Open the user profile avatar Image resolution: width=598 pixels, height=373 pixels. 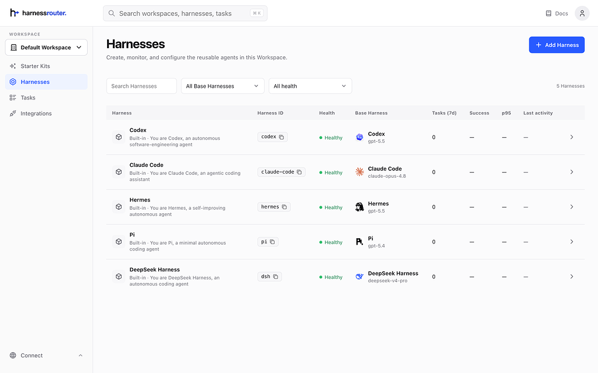(582, 13)
